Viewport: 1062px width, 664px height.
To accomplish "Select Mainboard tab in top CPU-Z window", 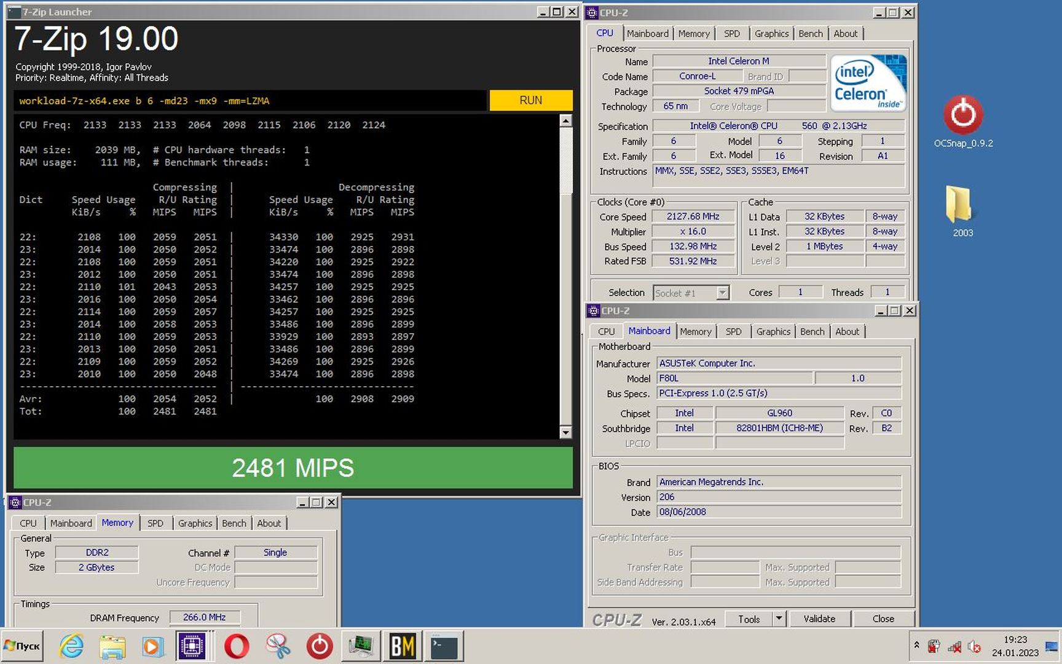I will [x=648, y=34].
